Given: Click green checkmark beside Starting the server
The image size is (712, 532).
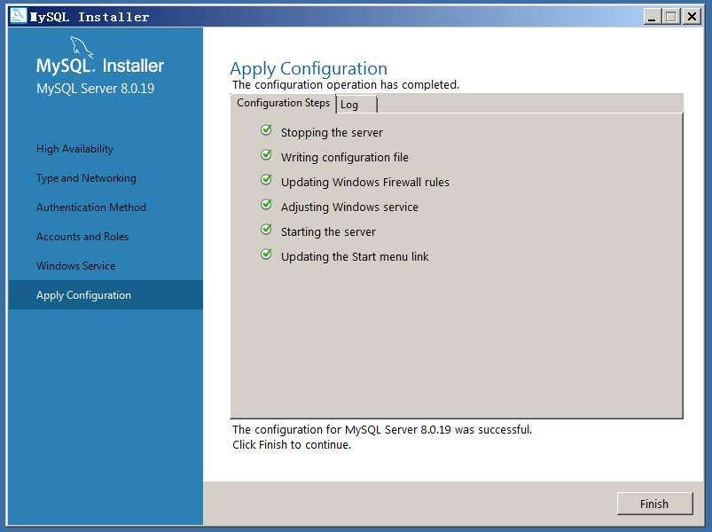Looking at the screenshot, I should click(x=267, y=230).
